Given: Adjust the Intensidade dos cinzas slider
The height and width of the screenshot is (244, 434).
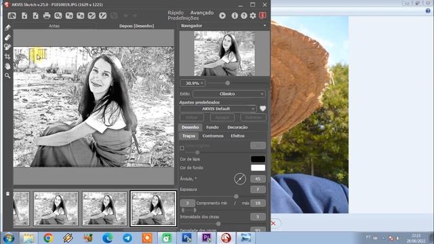Looking at the screenshot, I should pos(218,224).
